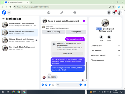Open a new browser tab
The height and width of the screenshot is (94, 125).
click(x=32, y=2)
